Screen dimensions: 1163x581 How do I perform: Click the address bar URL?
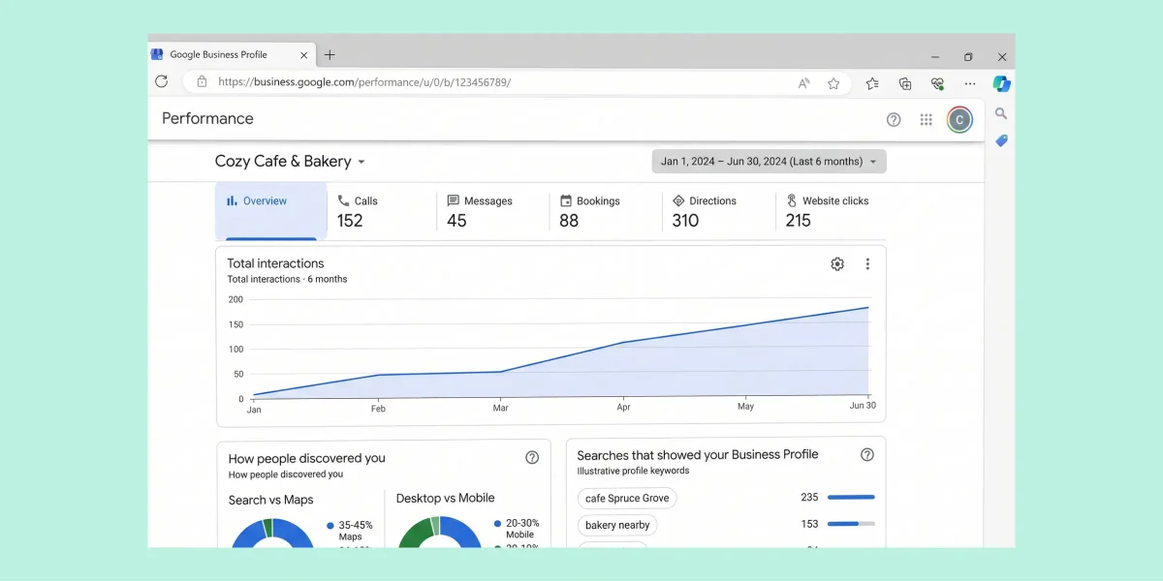(364, 82)
